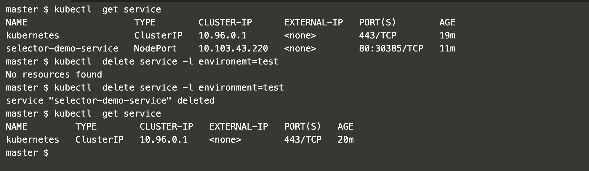Click the port value 80:30385/TCP
The height and width of the screenshot is (171, 589).
[x=391, y=49]
